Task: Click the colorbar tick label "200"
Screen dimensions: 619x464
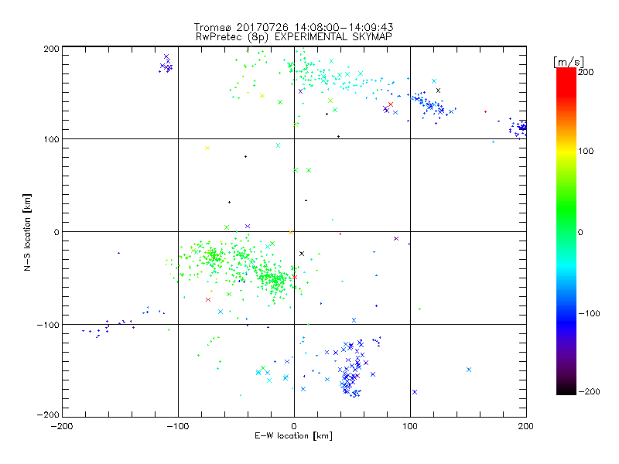Action: click(586, 72)
